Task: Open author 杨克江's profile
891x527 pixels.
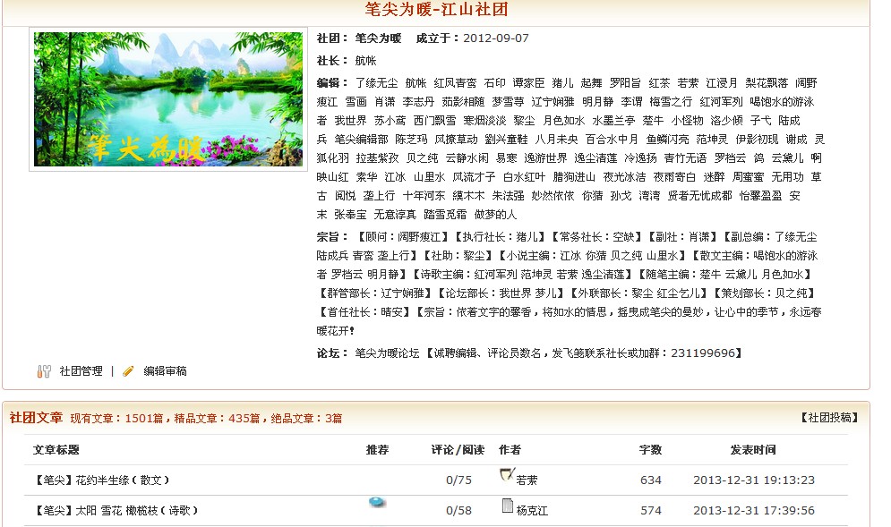Action: [x=532, y=511]
